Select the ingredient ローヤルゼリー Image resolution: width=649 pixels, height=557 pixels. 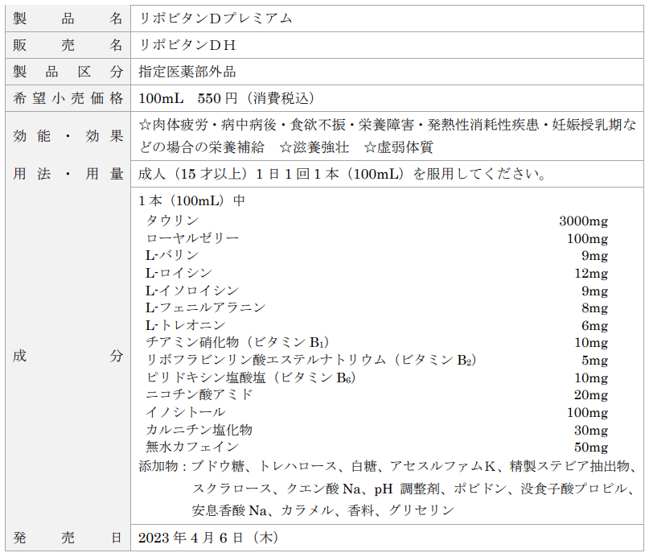[x=192, y=237]
